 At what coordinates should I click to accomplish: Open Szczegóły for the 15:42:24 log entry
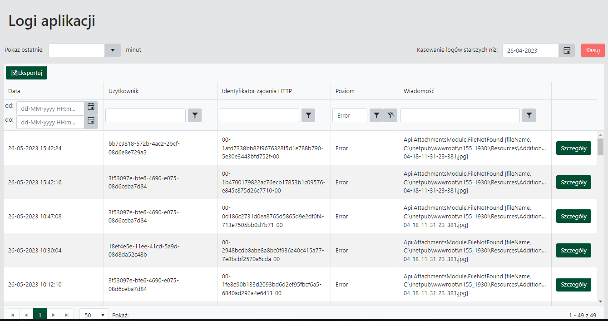tap(573, 148)
